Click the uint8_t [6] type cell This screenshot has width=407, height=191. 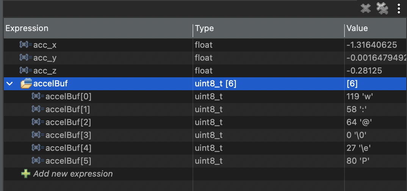[215, 84]
